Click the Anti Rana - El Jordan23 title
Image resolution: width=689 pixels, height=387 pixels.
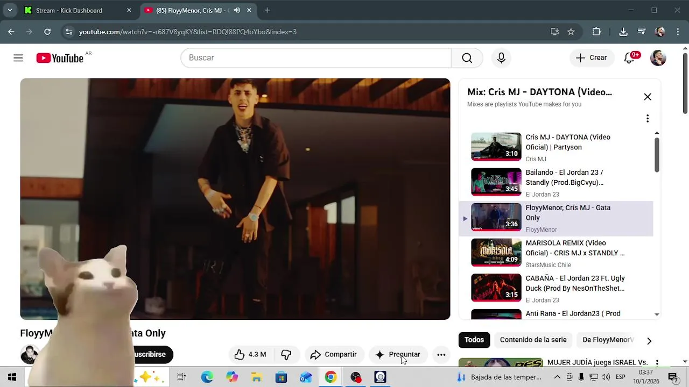pos(573,313)
